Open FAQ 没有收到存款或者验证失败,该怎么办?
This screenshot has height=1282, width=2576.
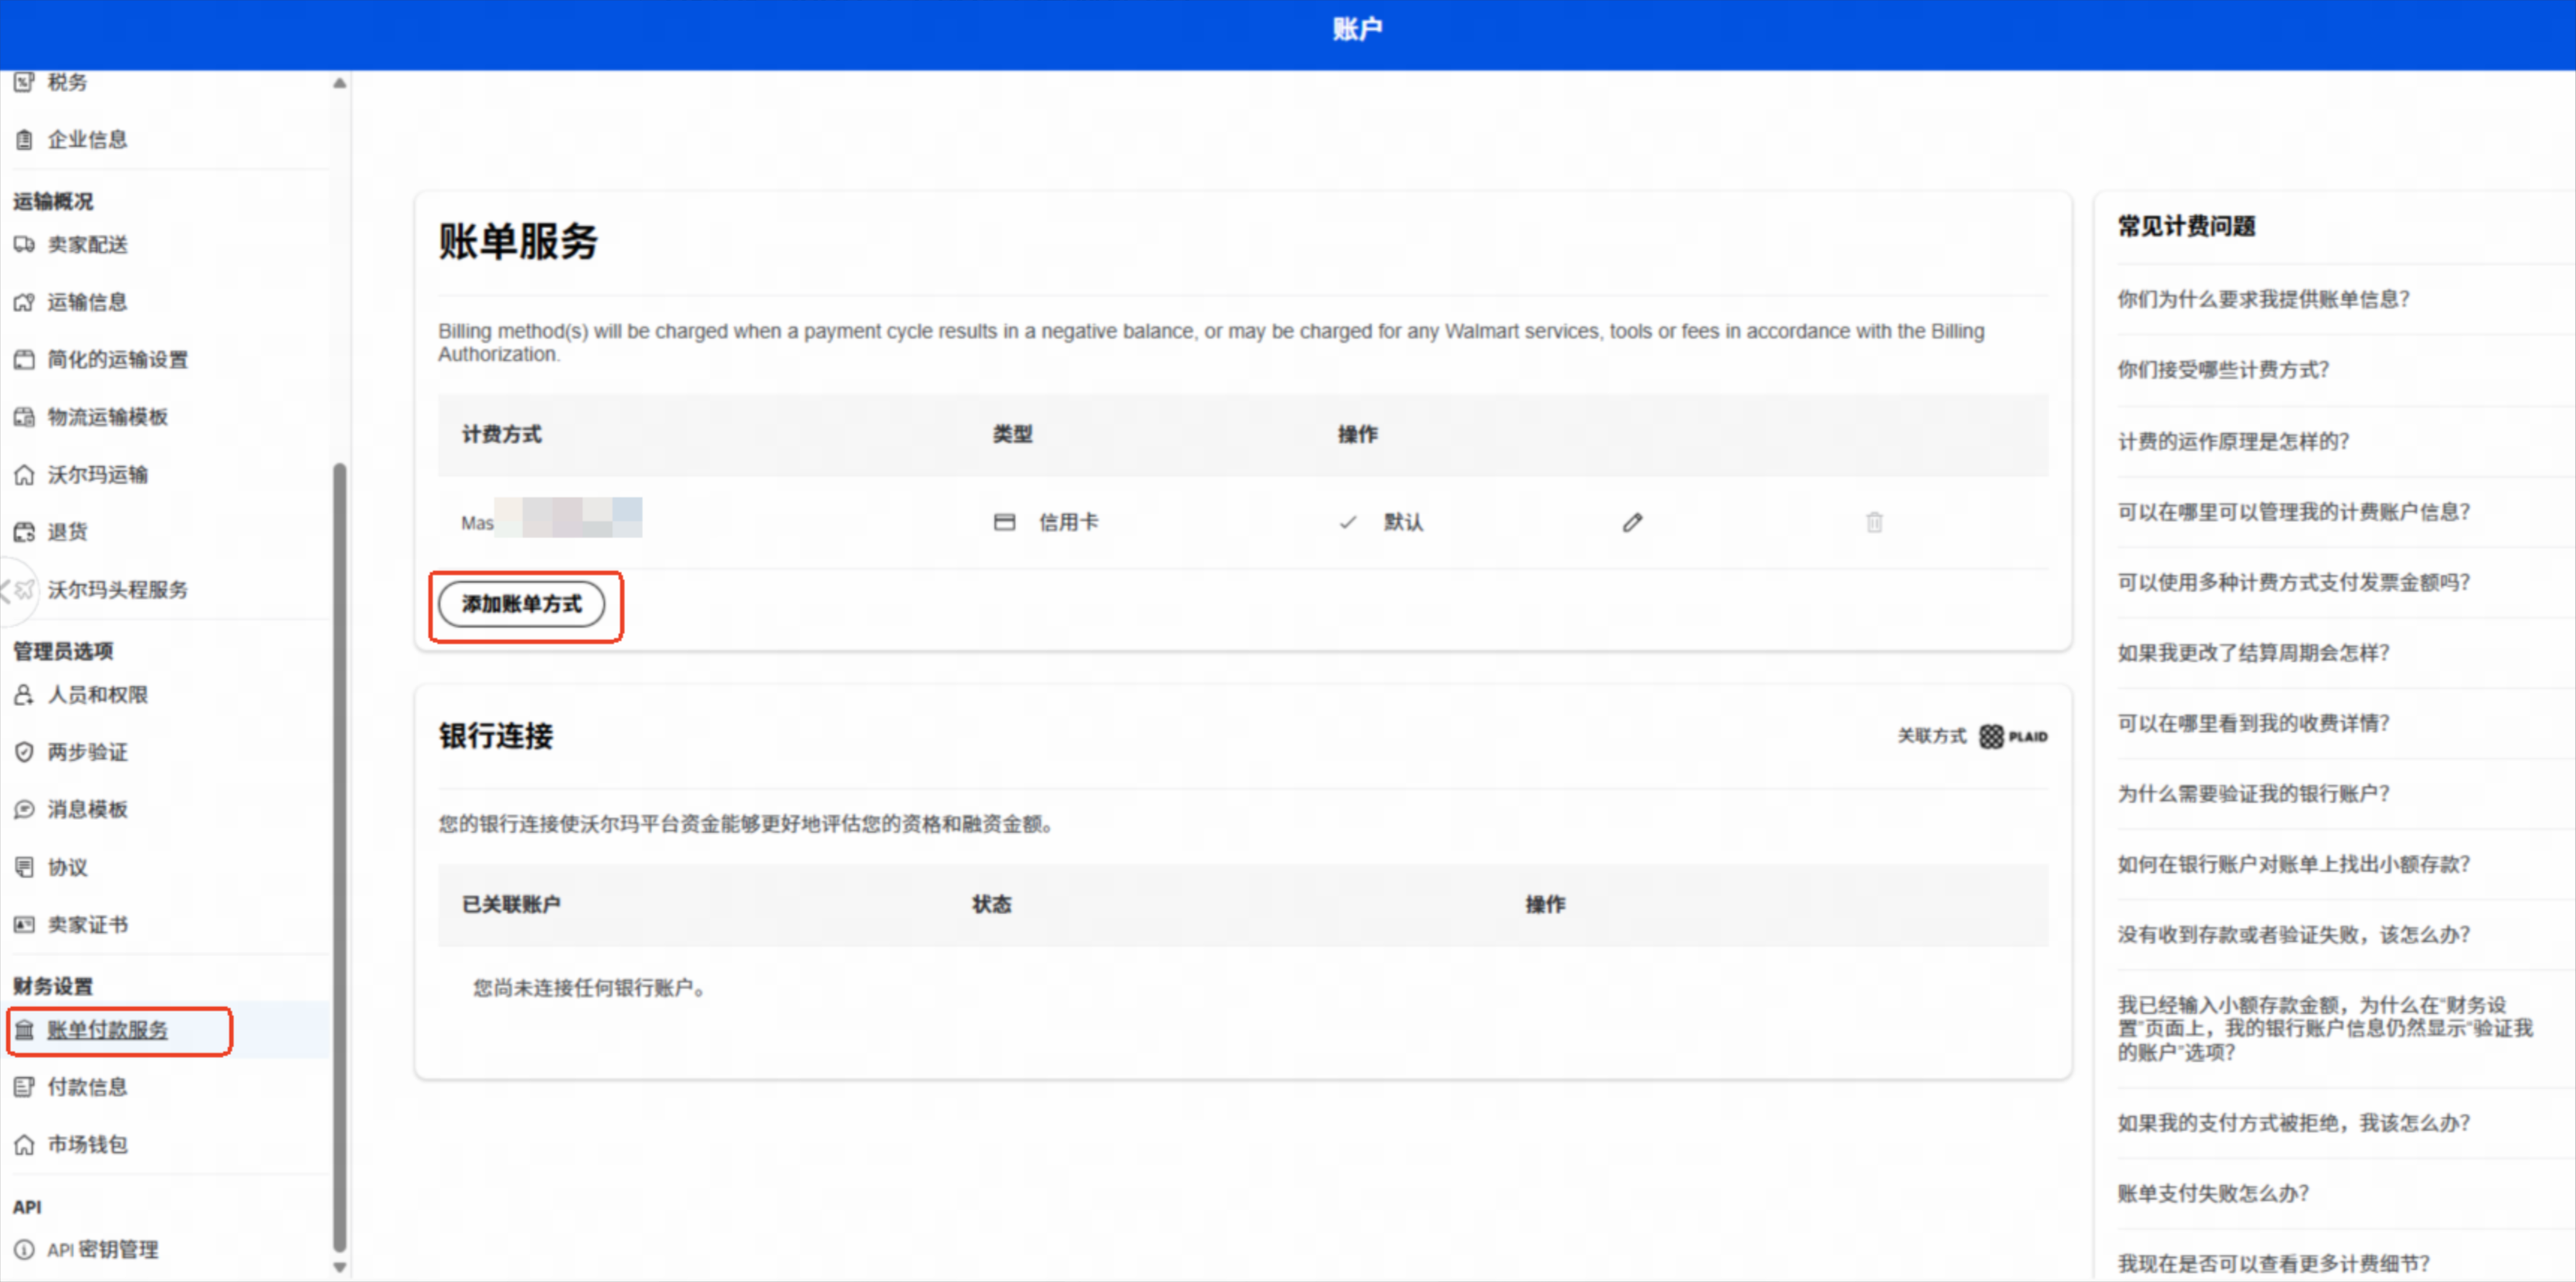point(2293,935)
